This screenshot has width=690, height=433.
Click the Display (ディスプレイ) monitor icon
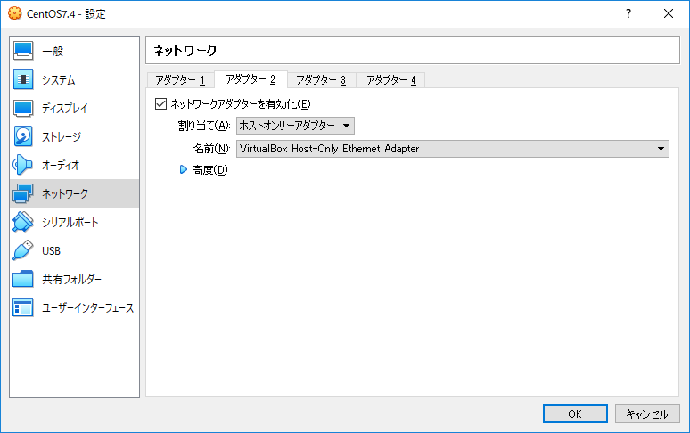tap(24, 109)
